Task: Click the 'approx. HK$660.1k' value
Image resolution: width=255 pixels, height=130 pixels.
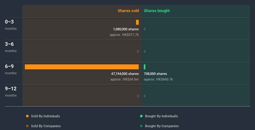Action: pos(158,79)
